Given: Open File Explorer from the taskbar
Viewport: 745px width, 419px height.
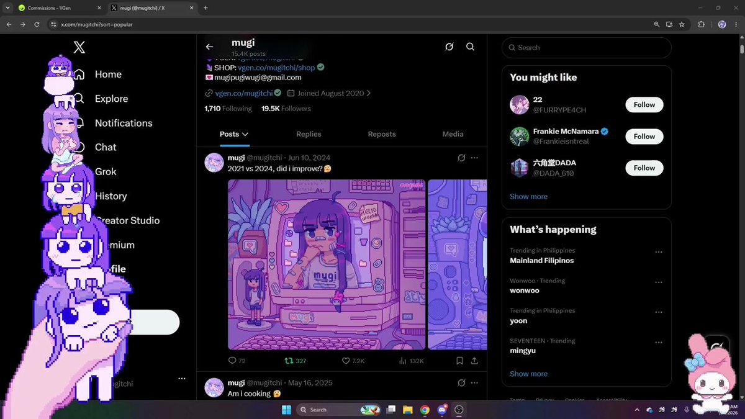Looking at the screenshot, I should pos(407,410).
